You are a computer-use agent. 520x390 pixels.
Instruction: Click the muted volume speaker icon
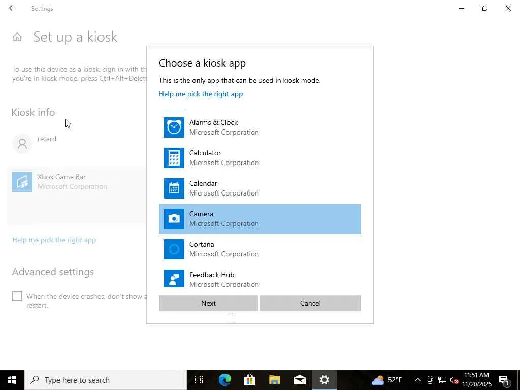click(454, 380)
